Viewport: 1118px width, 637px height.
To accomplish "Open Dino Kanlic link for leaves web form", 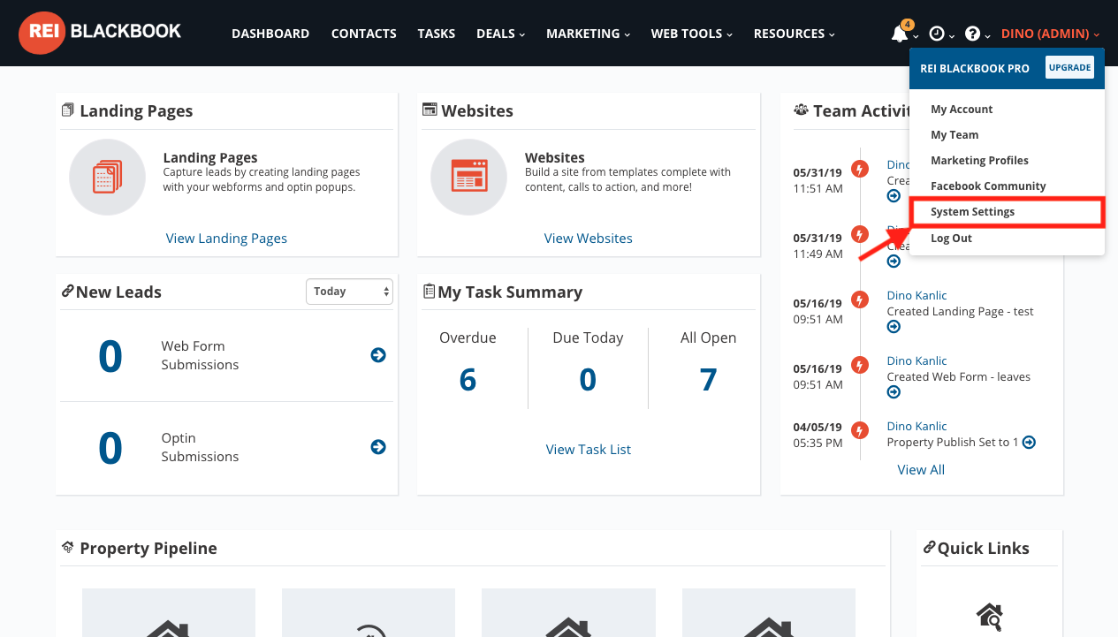I will tap(916, 360).
